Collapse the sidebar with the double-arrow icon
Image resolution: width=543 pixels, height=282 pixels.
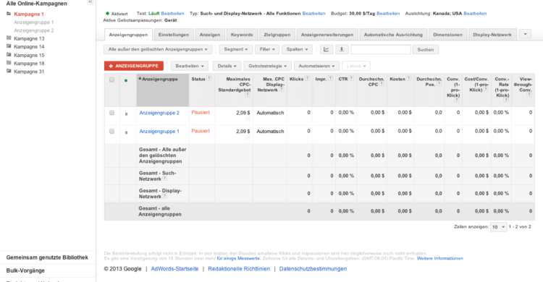(x=90, y=2)
